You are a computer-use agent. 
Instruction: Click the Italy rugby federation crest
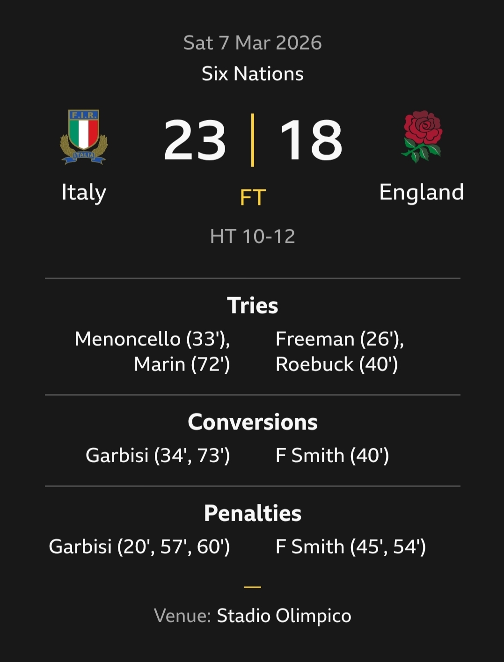pyautogui.click(x=84, y=137)
